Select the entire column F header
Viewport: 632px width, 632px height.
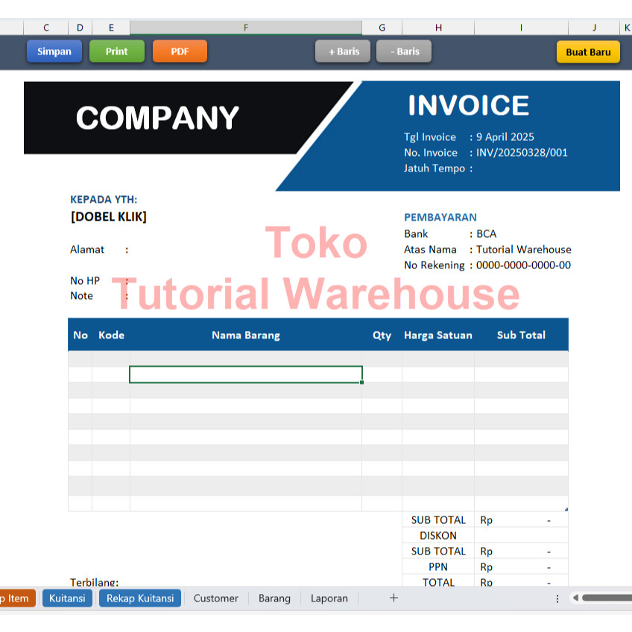coord(246,27)
